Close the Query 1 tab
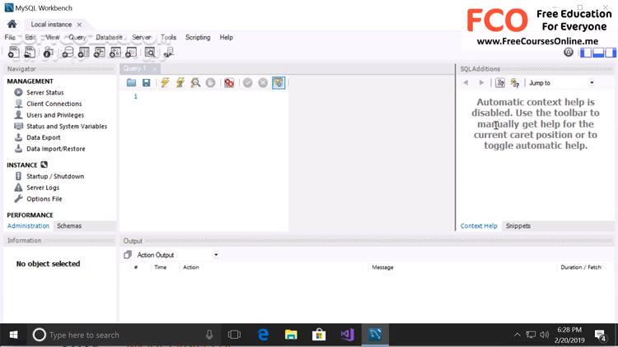618x347 pixels. (x=155, y=69)
